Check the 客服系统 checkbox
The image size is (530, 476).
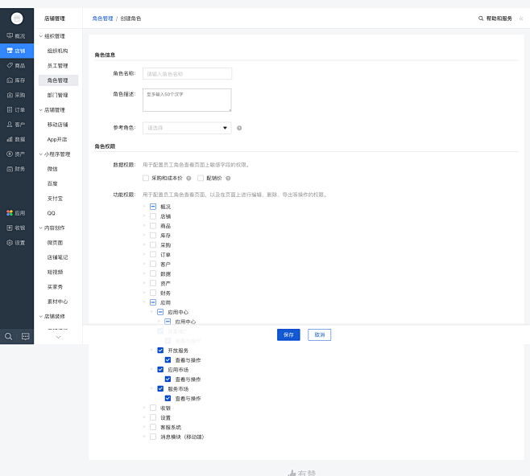[x=153, y=427]
